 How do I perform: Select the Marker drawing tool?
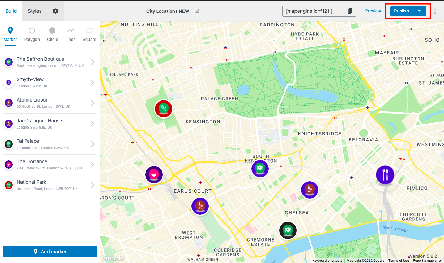click(10, 34)
